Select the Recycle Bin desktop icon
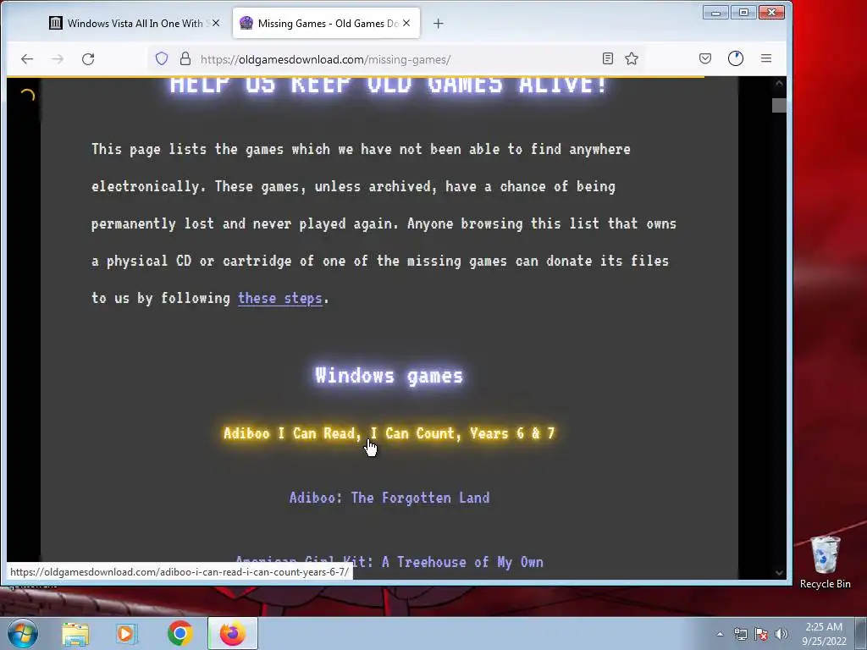 (x=825, y=562)
